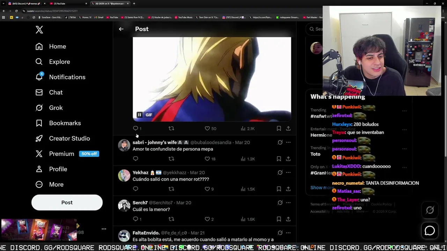Reply to the main post with 1 reply
This screenshot has height=251, width=447.
(x=137, y=128)
